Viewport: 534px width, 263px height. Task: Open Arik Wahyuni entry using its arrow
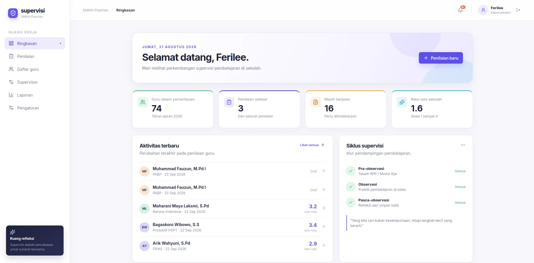(323, 245)
